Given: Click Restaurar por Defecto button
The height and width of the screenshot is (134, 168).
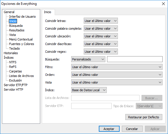Looking at the screenshot, I should 144,117.
